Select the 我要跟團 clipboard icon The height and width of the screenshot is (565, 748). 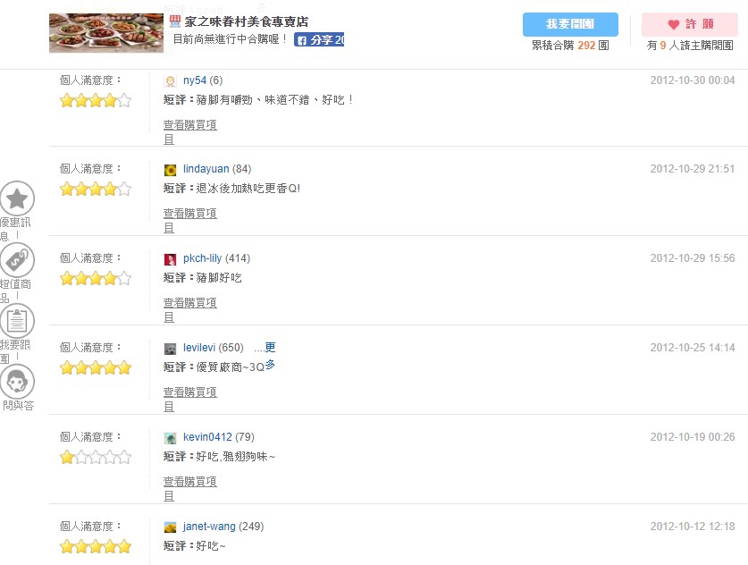coord(17,320)
